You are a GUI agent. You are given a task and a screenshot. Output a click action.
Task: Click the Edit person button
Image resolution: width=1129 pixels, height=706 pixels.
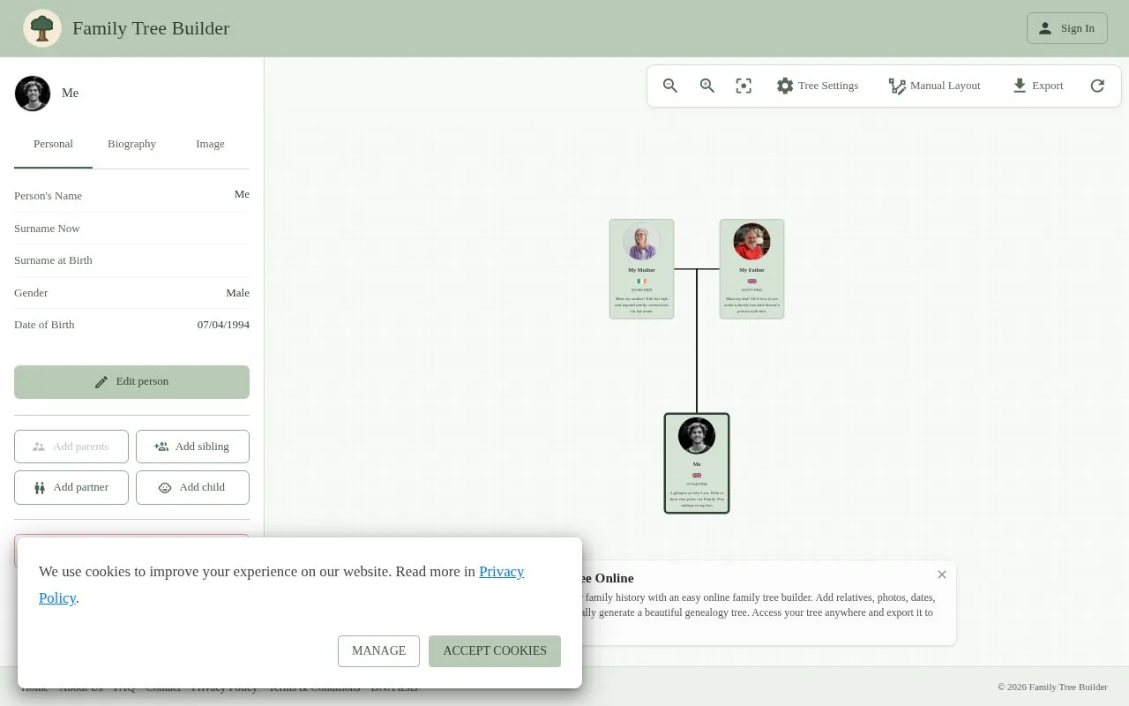[x=131, y=382]
